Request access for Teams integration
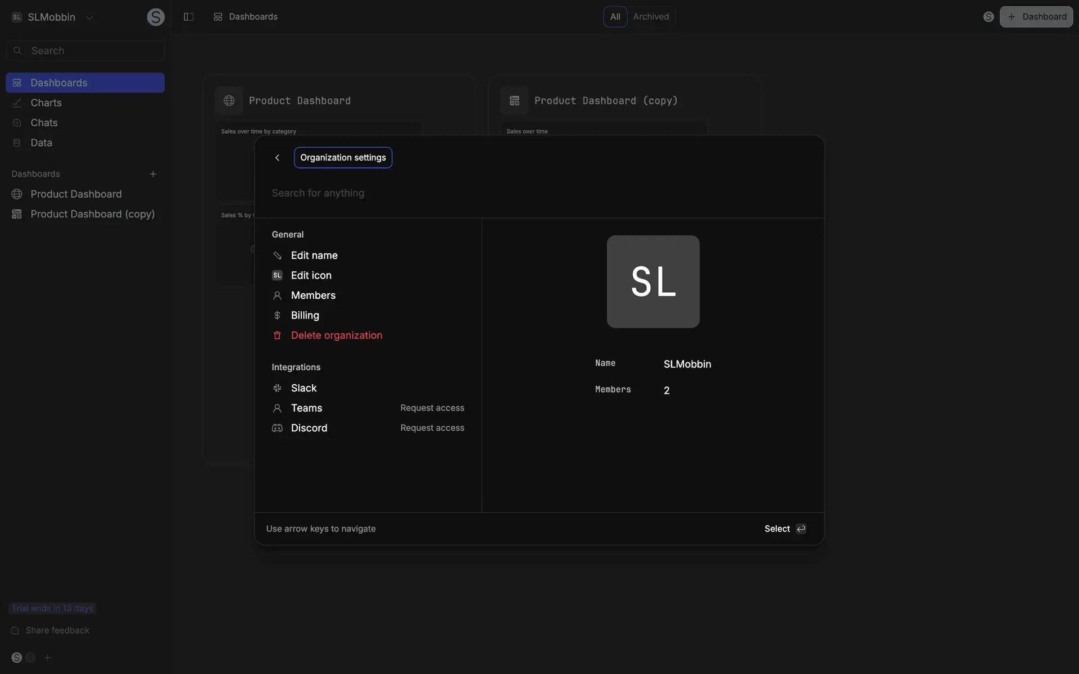Screen dimensions: 1079x674 pos(432,408)
